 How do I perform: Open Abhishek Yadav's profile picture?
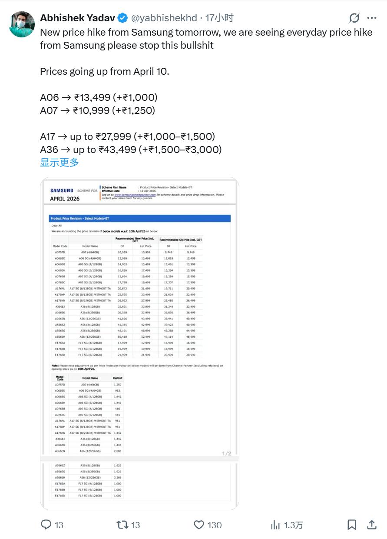coord(22,24)
